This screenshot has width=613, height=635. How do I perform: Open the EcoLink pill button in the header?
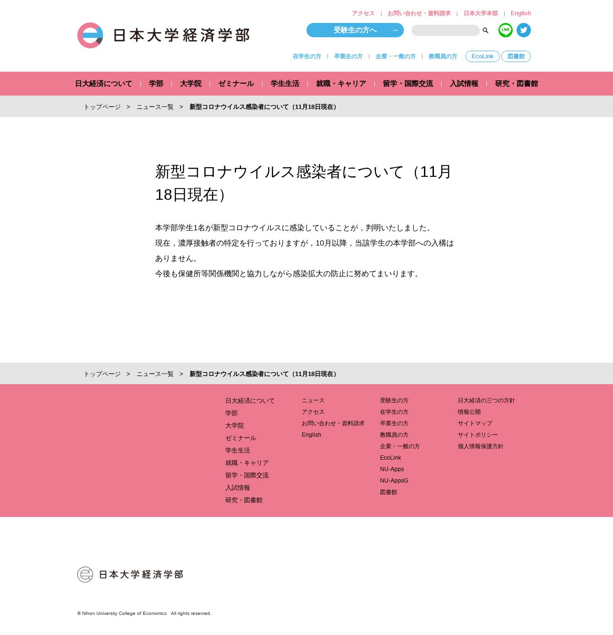click(483, 56)
